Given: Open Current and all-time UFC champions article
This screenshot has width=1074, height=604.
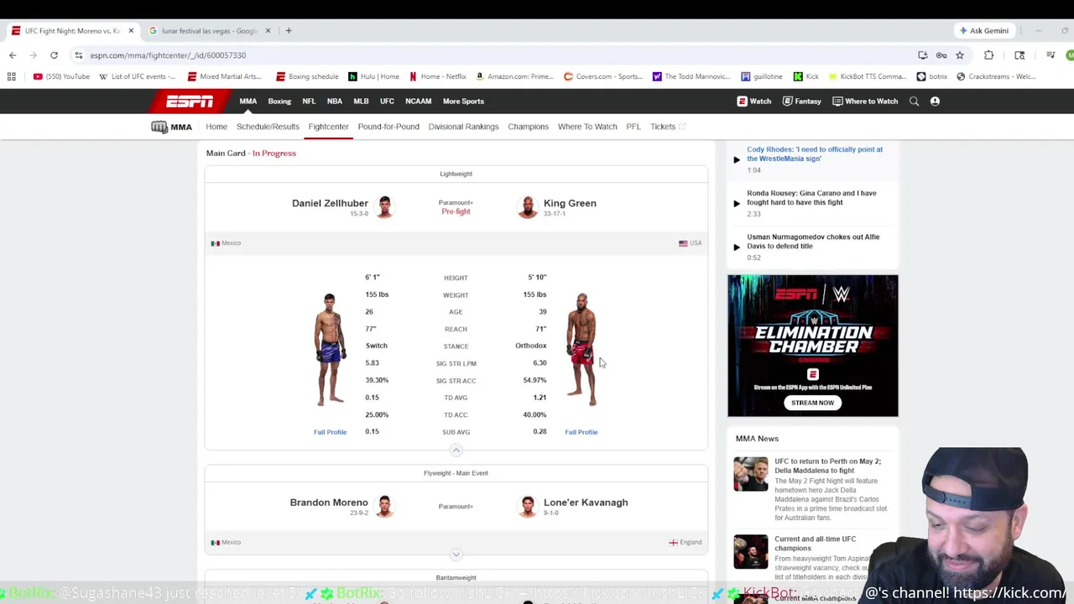Looking at the screenshot, I should (815, 544).
